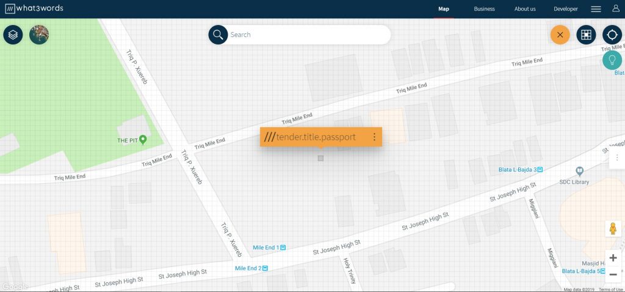Open the hamburger menu
625x292 pixels.
pos(596,9)
